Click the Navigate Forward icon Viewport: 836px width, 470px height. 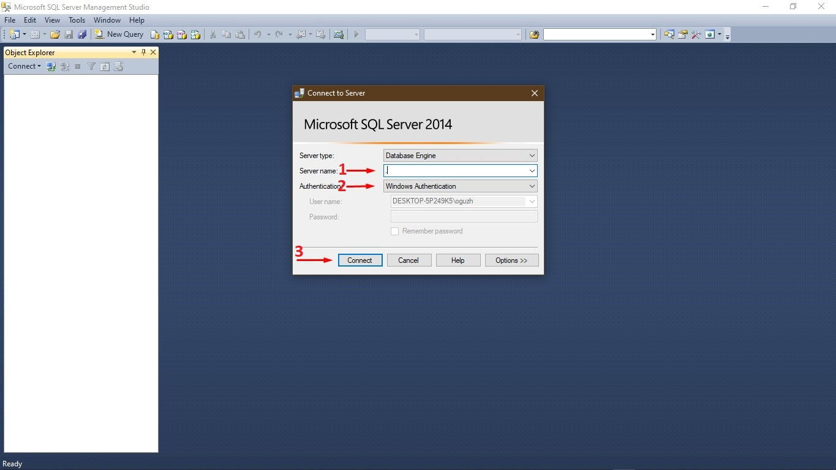coord(320,34)
